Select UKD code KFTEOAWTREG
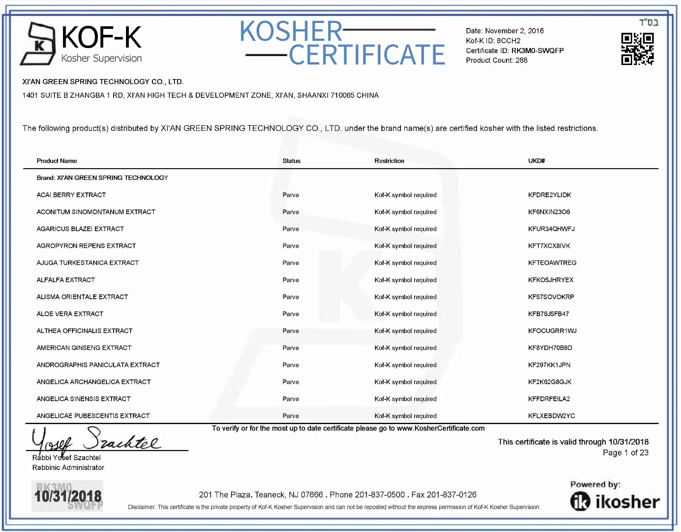Image resolution: width=681 pixels, height=532 pixels. (x=552, y=263)
